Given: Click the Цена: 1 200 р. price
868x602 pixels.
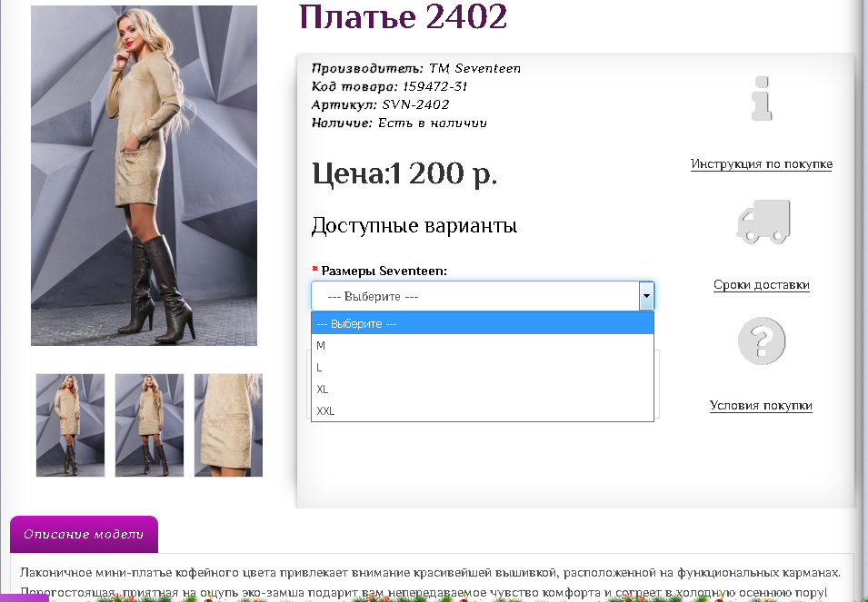Looking at the screenshot, I should pyautogui.click(x=404, y=174).
